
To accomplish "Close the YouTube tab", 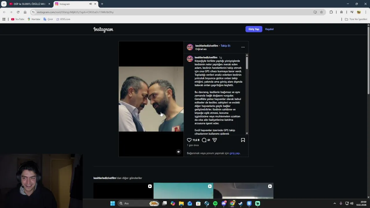I will (49, 4).
